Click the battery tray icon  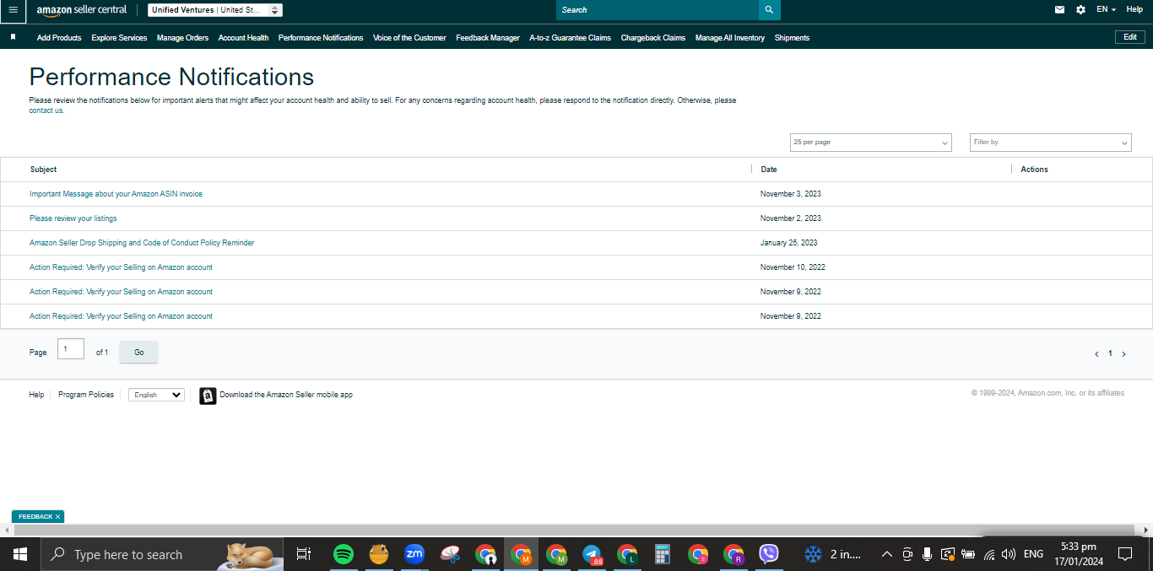[x=968, y=554]
